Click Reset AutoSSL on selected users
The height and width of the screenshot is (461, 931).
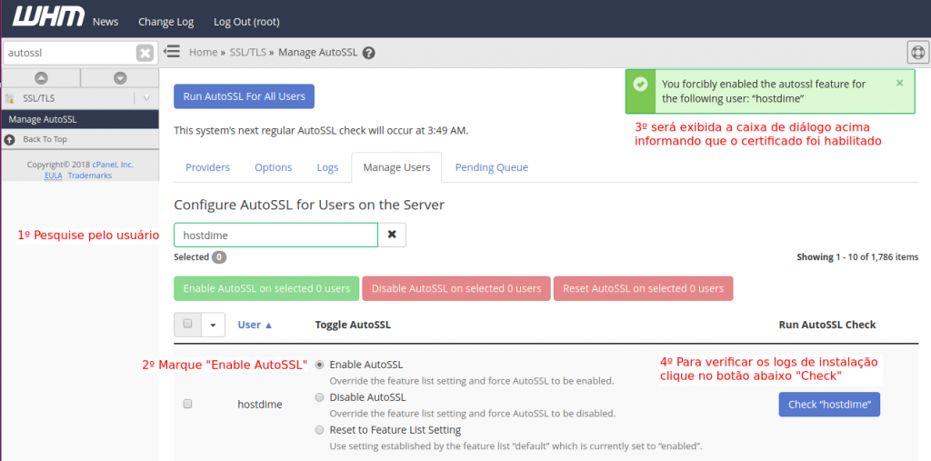(x=643, y=289)
